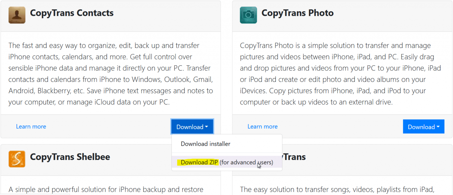This screenshot has width=453, height=195.
Task: Open "Learn more" for CopyTrans Photo
Action: click(x=262, y=126)
